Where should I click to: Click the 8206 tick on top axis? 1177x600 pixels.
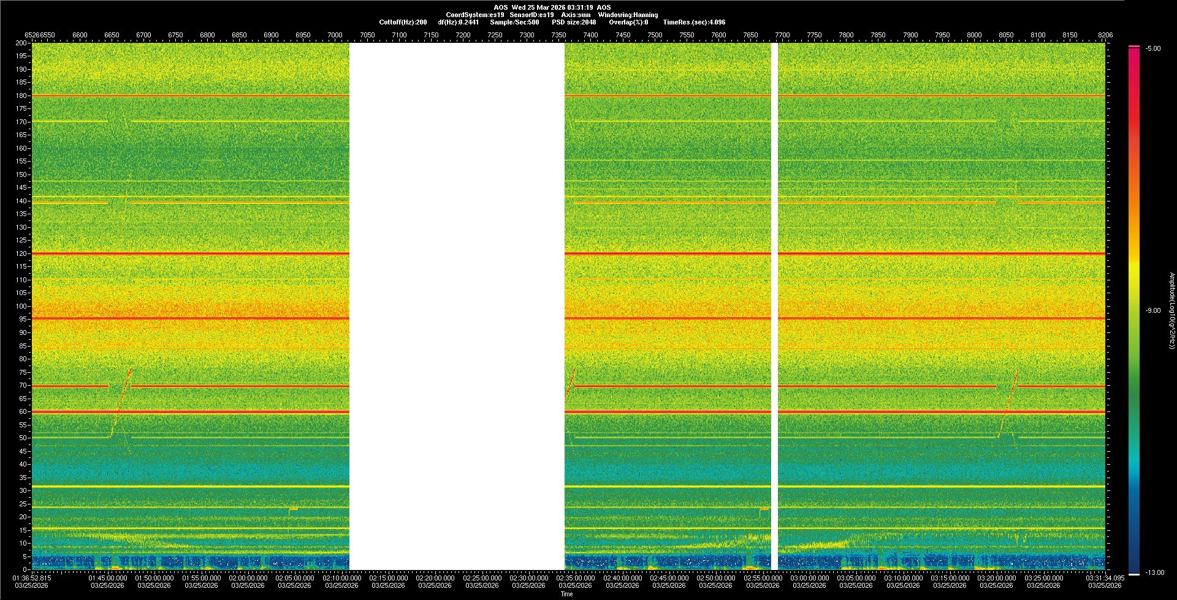(x=1105, y=35)
